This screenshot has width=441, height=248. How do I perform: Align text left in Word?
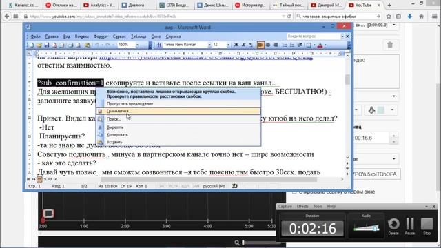point(260,45)
